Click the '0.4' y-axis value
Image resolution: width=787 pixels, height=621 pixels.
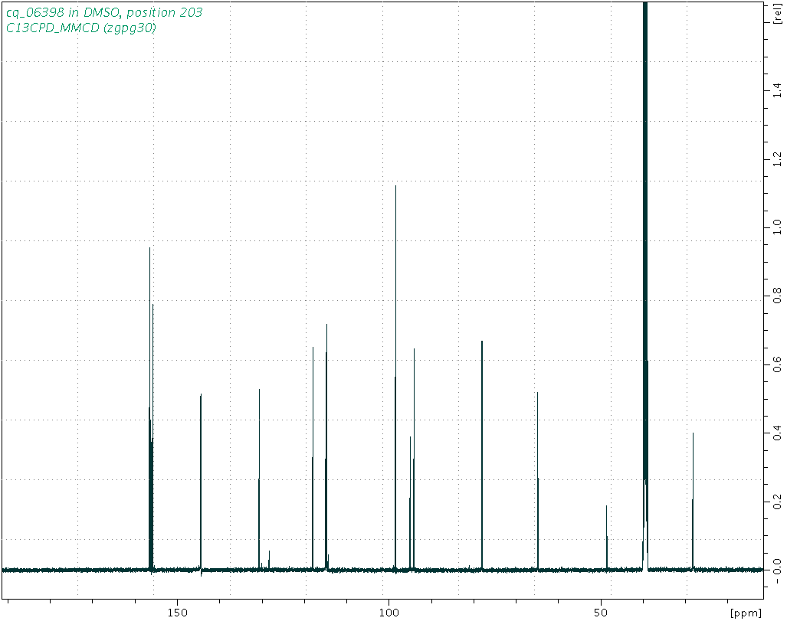778,433
